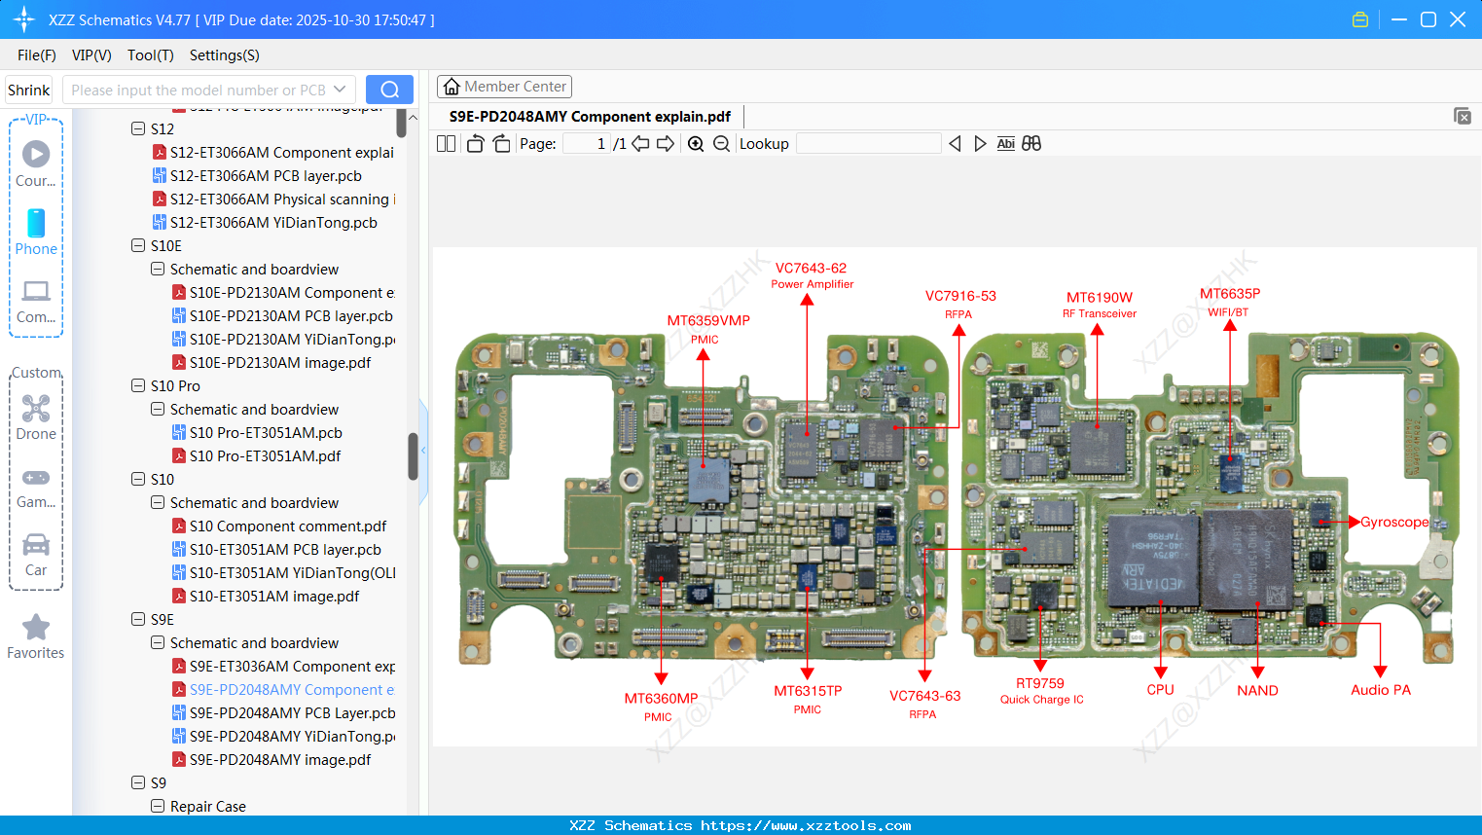Open the Settings(S) menu

(x=224, y=55)
